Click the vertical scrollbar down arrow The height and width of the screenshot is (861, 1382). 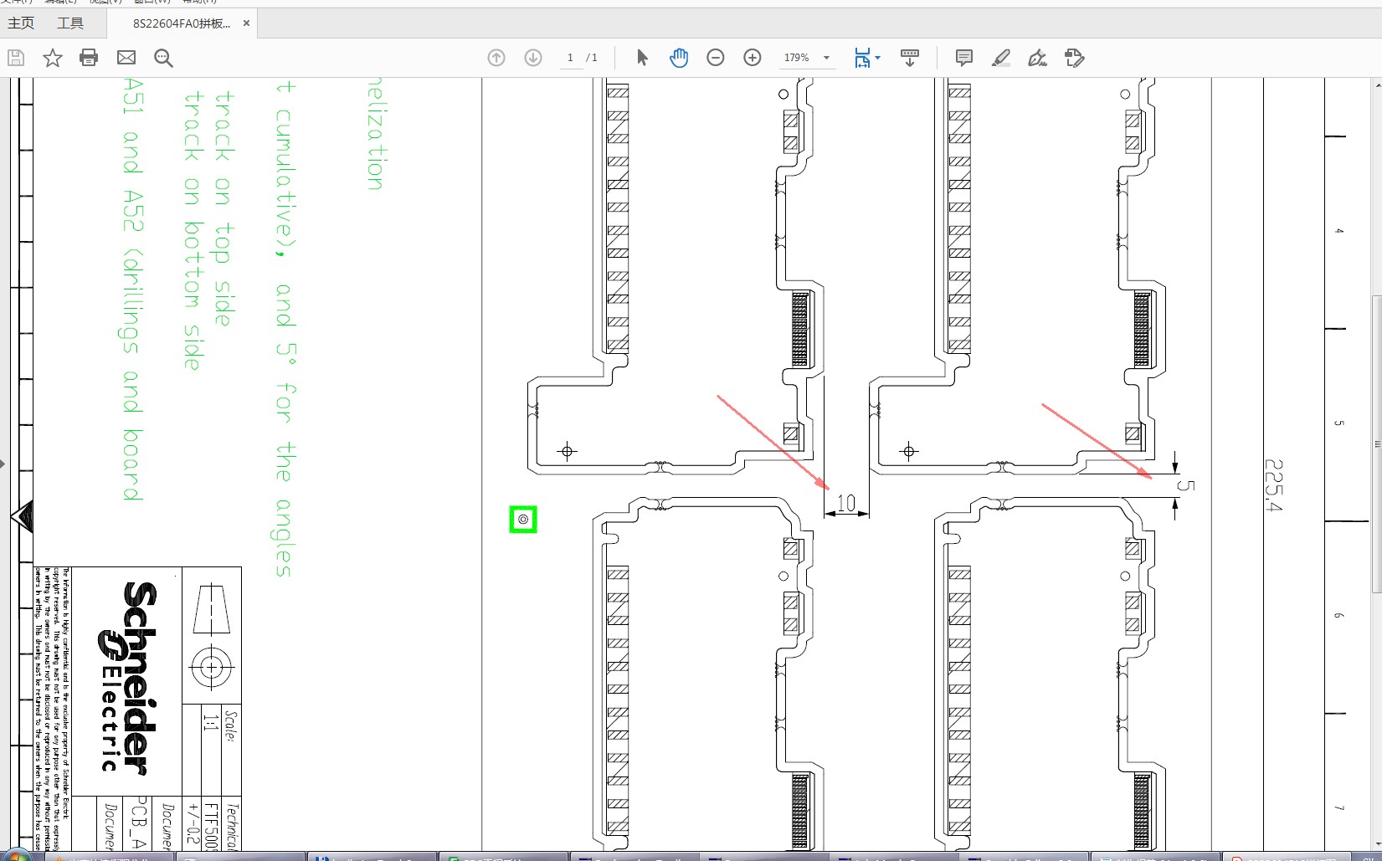1377,843
